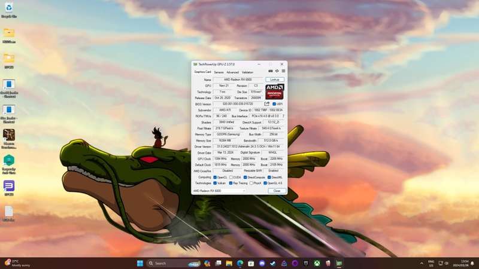Screen dimensions: 479x269
Task: Click the GPU-Z refresh icon
Action: click(277, 71)
